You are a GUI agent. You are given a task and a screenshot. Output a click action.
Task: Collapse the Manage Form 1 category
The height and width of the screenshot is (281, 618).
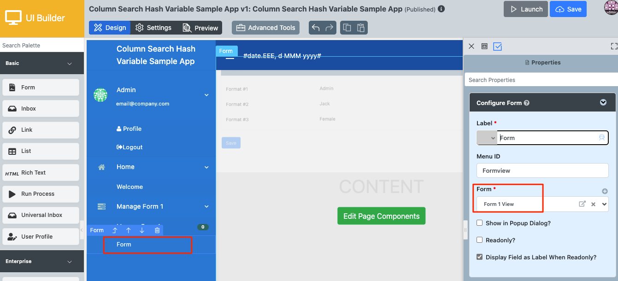pyautogui.click(x=206, y=206)
